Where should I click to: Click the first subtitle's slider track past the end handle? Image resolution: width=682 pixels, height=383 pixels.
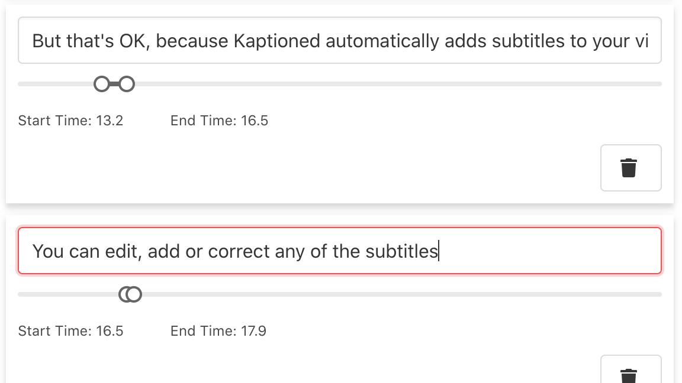coord(398,84)
